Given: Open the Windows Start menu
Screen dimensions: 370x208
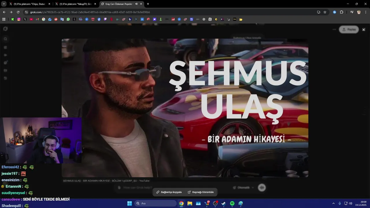Looking at the screenshot, I should coord(129,203).
